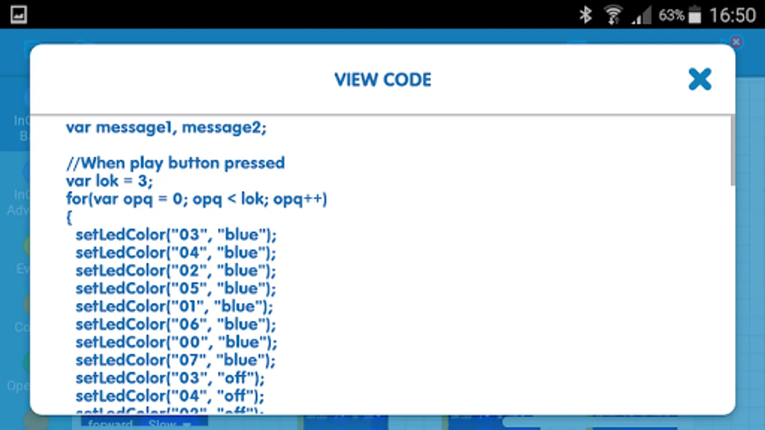
Task: Click the clock showing 16:50
Action: 732,15
